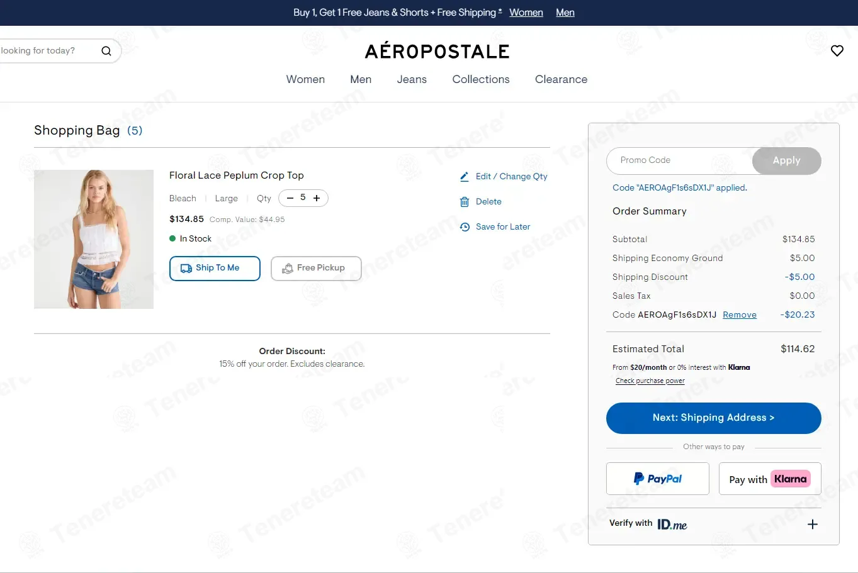Choose the Free Pickup option

click(316, 269)
